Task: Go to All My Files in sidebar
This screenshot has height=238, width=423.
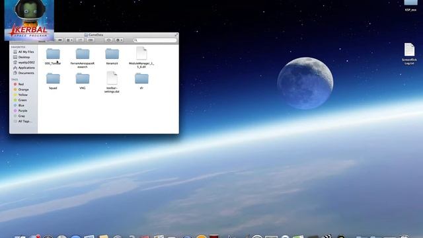Action: coord(24,52)
